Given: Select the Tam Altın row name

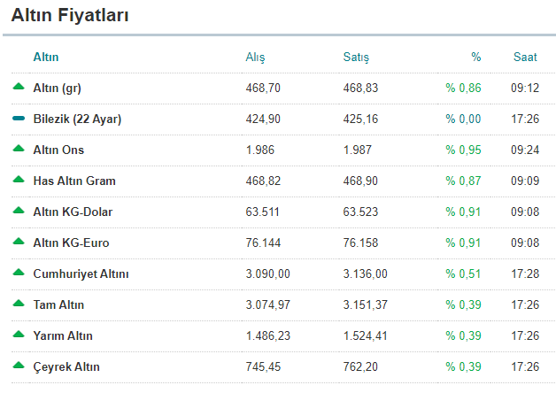Looking at the screenshot, I should [x=60, y=305].
